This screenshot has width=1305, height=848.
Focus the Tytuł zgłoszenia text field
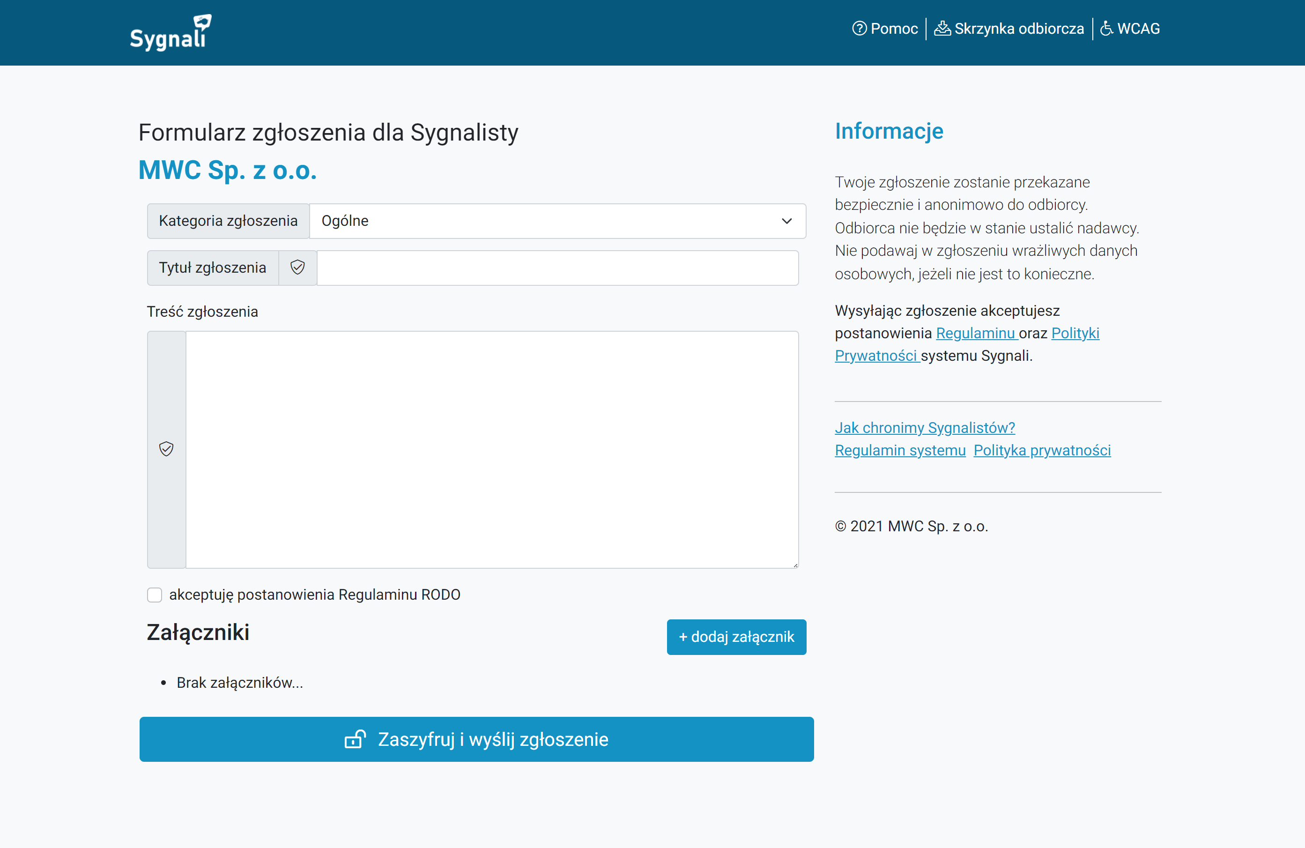point(557,268)
